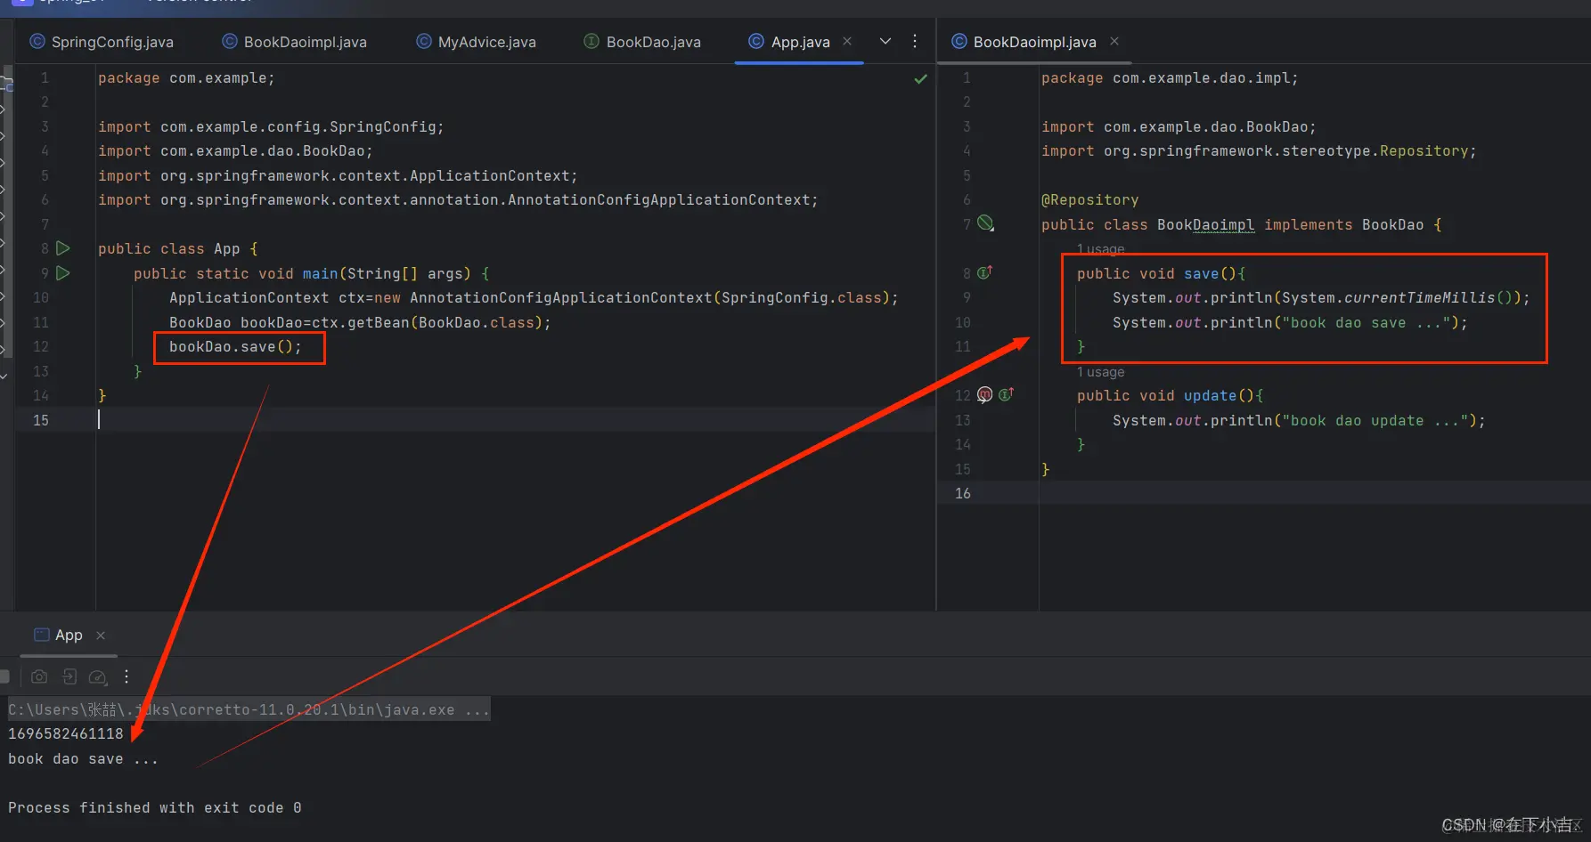This screenshot has width=1591, height=842.
Task: Click line number 15 in App.java gutter
Action: click(x=41, y=420)
